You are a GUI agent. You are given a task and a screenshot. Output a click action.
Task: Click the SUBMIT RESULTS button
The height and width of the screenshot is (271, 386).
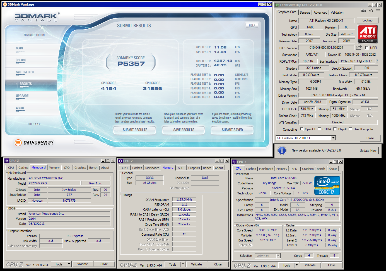click(135, 130)
